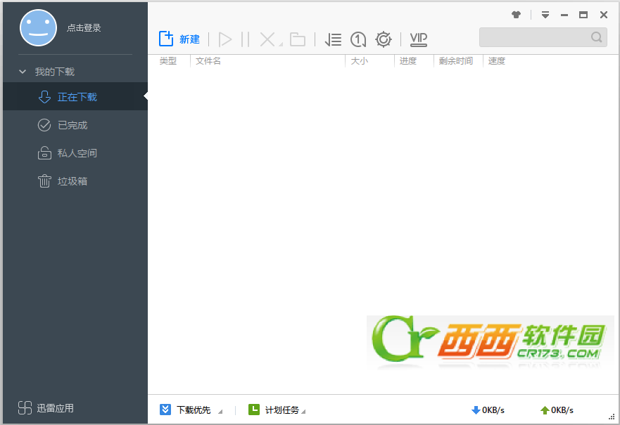Click the VIP icon in toolbar
The height and width of the screenshot is (425, 620).
[x=418, y=39]
